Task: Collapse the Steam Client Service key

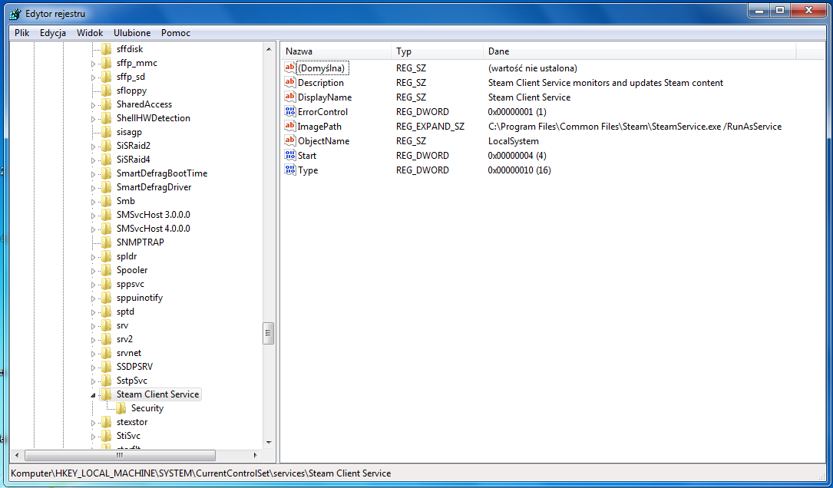Action: (x=93, y=395)
